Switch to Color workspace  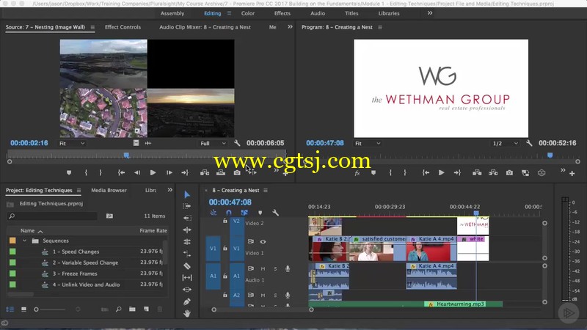(x=248, y=13)
